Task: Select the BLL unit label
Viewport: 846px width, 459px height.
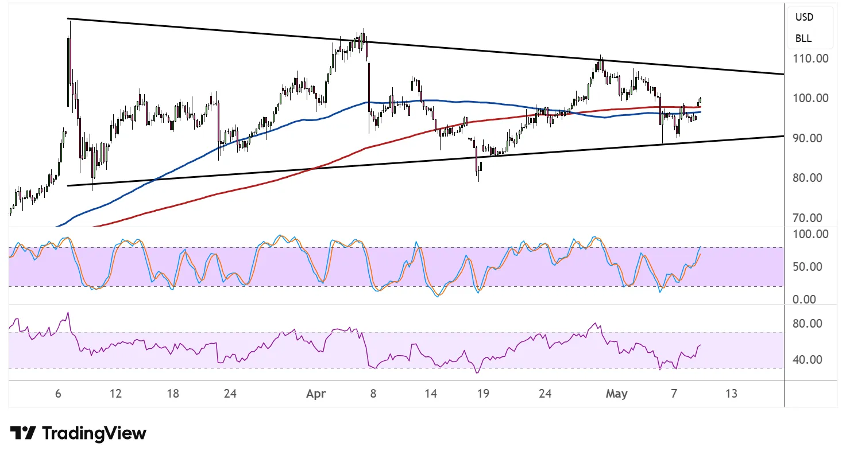Action: pyautogui.click(x=803, y=38)
